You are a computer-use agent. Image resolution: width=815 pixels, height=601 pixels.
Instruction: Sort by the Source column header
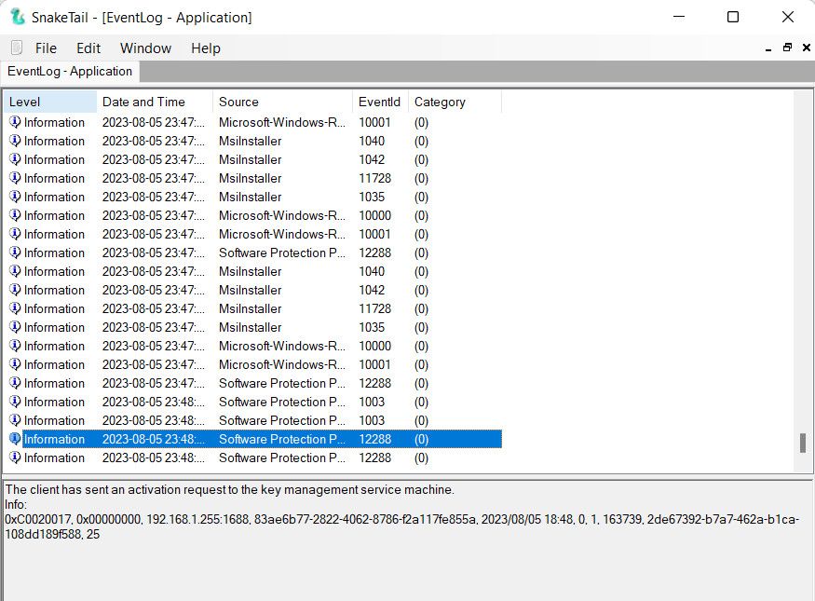282,102
